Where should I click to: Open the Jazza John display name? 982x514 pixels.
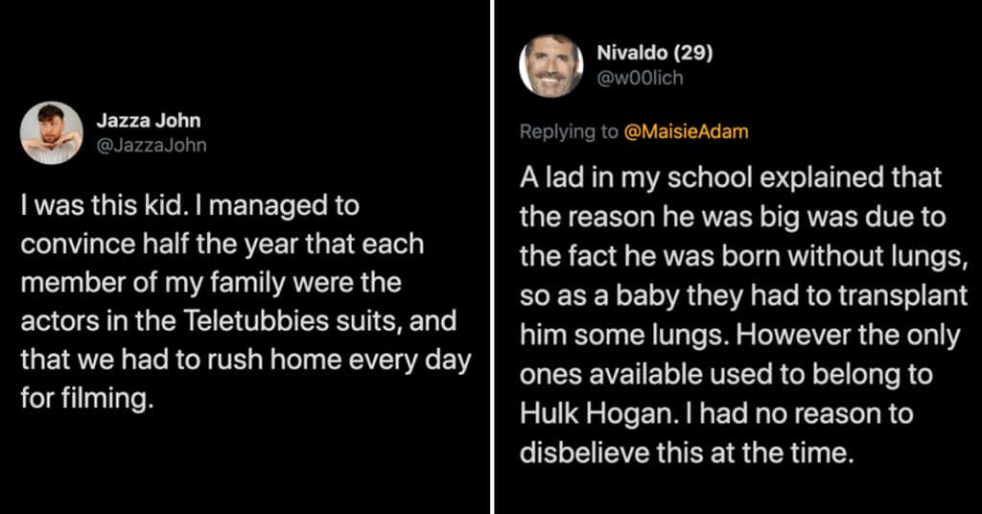click(x=149, y=122)
